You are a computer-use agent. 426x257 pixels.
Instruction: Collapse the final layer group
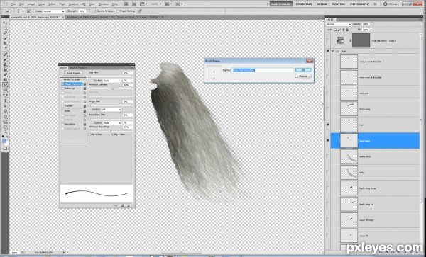click(x=332, y=51)
